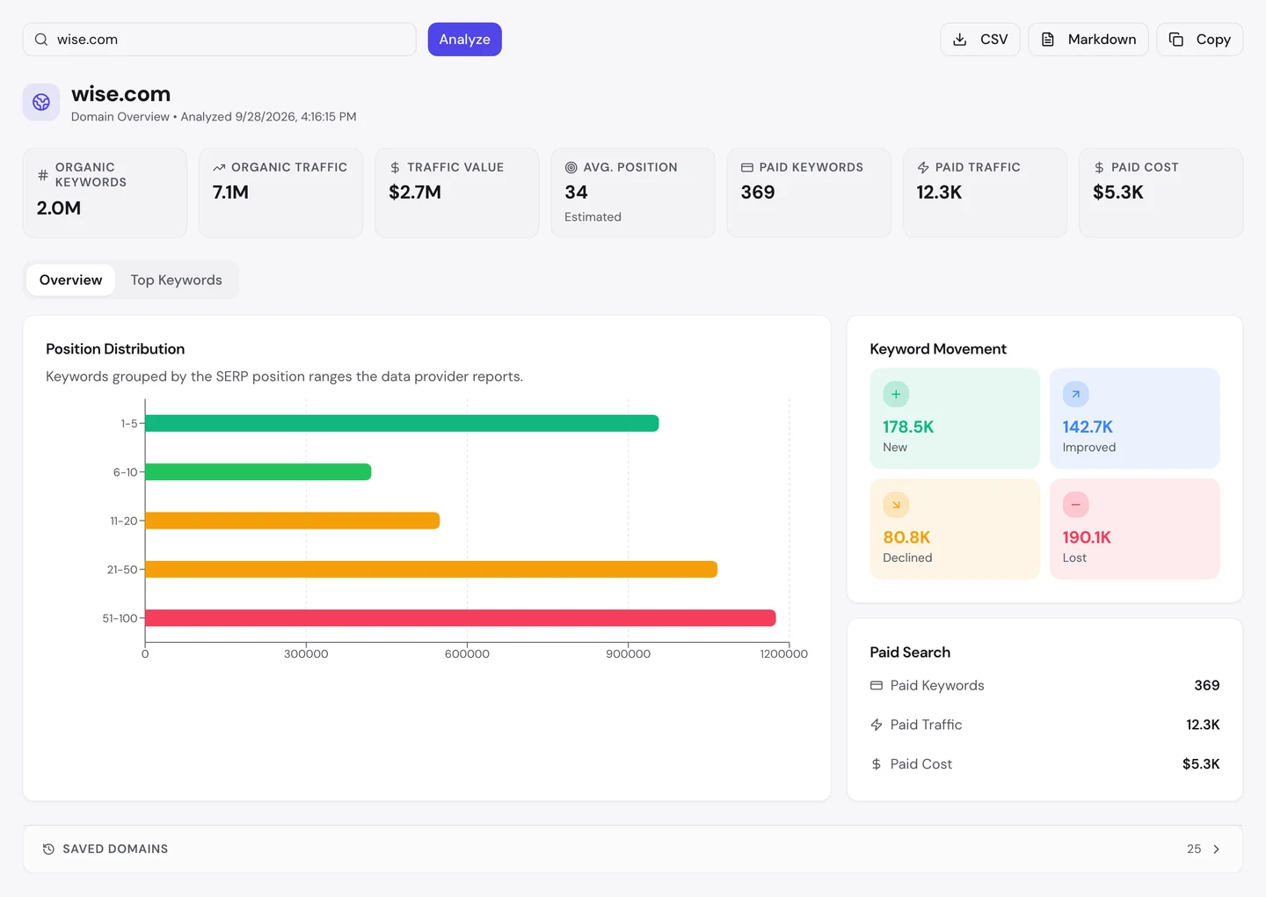
Task: Expand Saved Domains with the chevron
Action: click(1217, 849)
